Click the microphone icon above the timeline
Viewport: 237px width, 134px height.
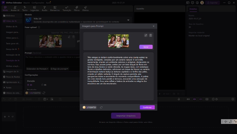(x=179, y=99)
